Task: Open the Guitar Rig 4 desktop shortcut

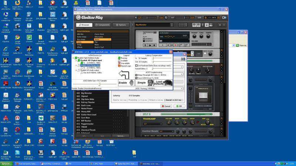Action: click(x=17, y=62)
